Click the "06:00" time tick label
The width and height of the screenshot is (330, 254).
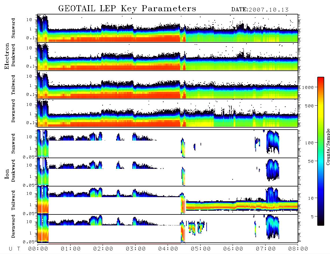233,249
